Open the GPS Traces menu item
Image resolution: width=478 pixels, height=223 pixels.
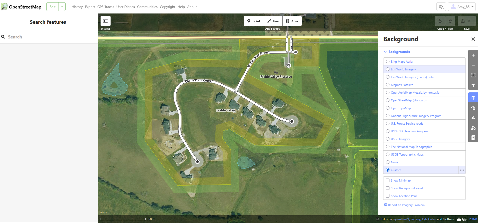106,7
